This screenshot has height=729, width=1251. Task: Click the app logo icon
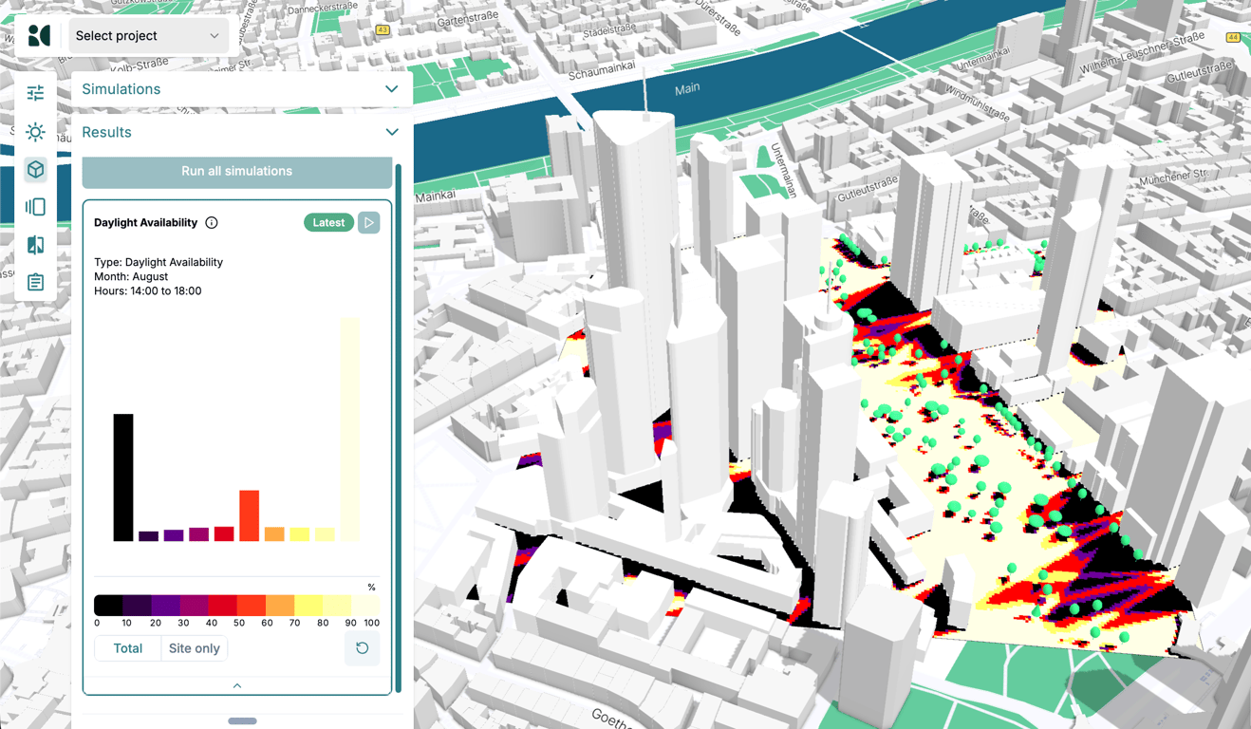[39, 36]
